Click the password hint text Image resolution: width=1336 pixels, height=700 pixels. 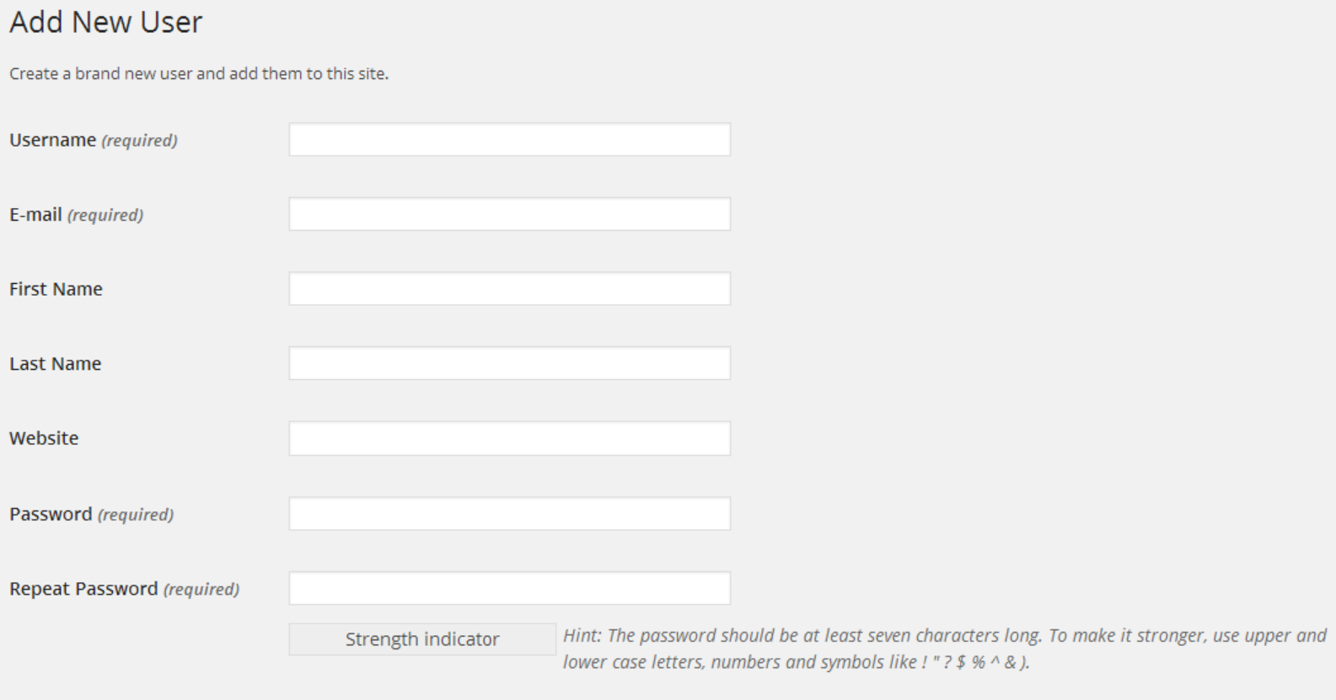pos(944,649)
